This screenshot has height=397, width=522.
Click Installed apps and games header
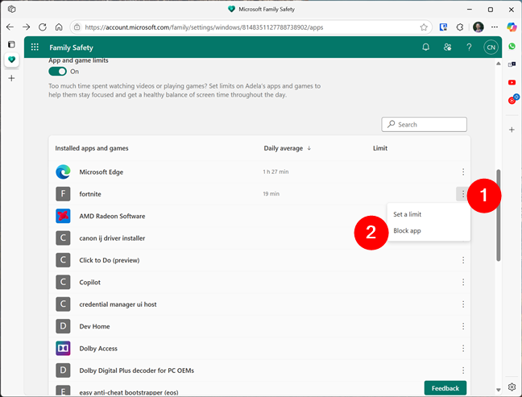pyautogui.click(x=92, y=148)
